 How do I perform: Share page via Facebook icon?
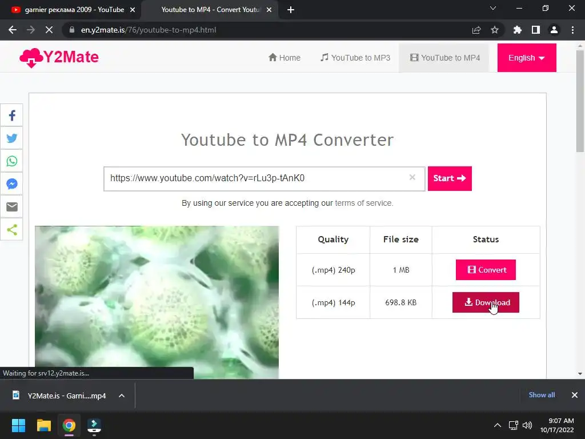coord(12,115)
